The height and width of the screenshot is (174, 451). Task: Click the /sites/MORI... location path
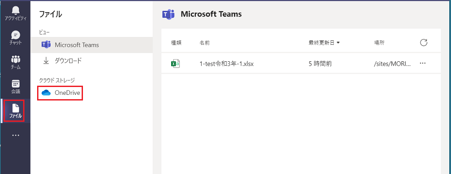click(392, 64)
